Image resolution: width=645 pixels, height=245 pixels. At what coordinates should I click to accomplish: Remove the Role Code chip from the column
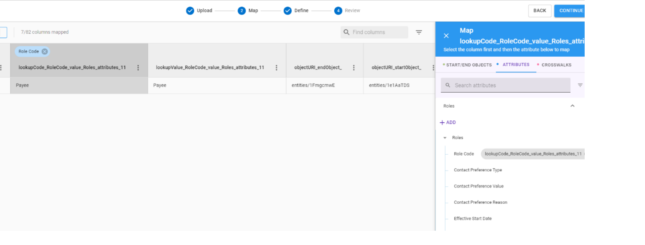pyautogui.click(x=44, y=51)
